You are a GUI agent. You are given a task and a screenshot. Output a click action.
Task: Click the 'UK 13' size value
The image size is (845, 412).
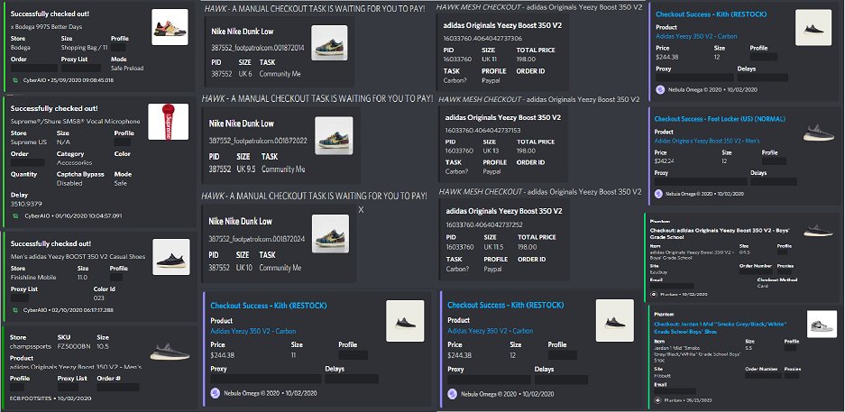pyautogui.click(x=491, y=151)
